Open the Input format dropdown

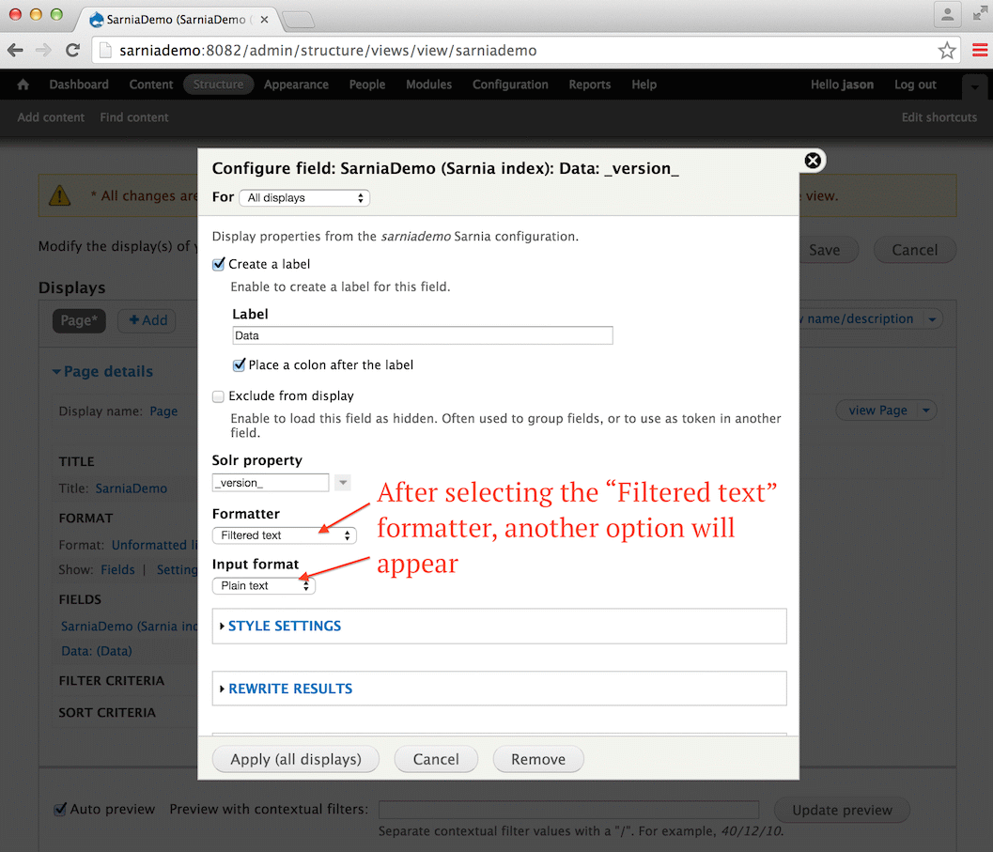tap(264, 586)
